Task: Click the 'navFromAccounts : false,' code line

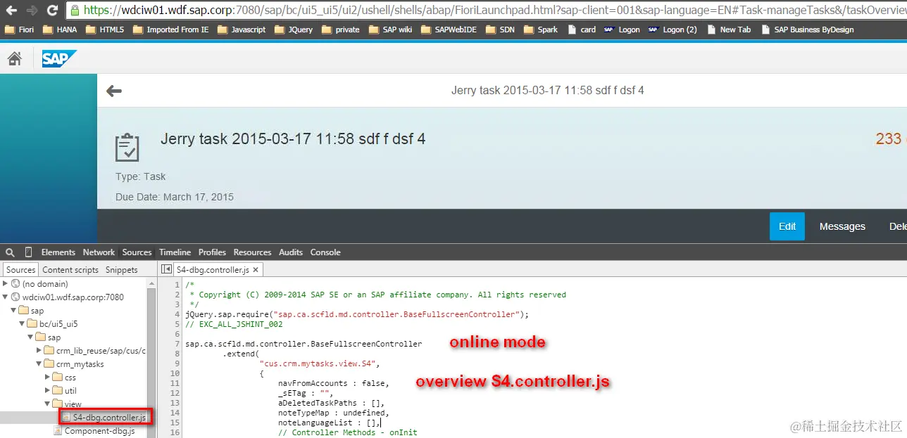Action: coord(333,383)
